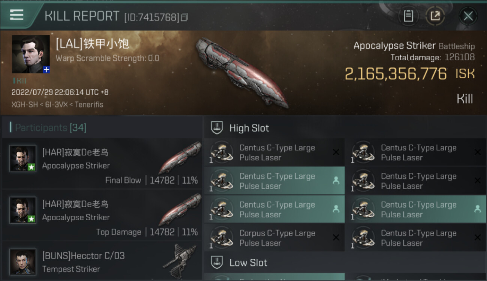Click the share kill report icon
The width and height of the screenshot is (487, 281).
pyautogui.click(x=435, y=16)
